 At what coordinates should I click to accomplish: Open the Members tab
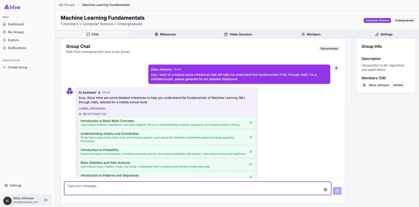(x=311, y=34)
